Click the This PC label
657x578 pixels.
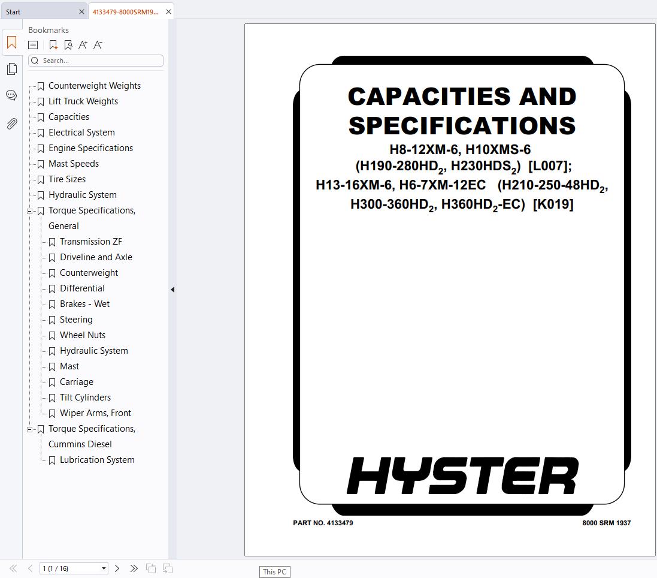point(274,572)
